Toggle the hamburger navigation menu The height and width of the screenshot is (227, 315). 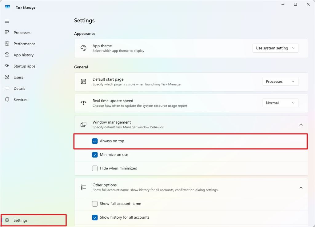7,21
